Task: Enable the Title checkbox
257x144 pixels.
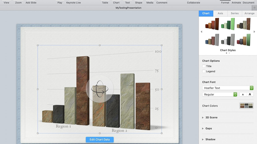Action: pos(204,66)
